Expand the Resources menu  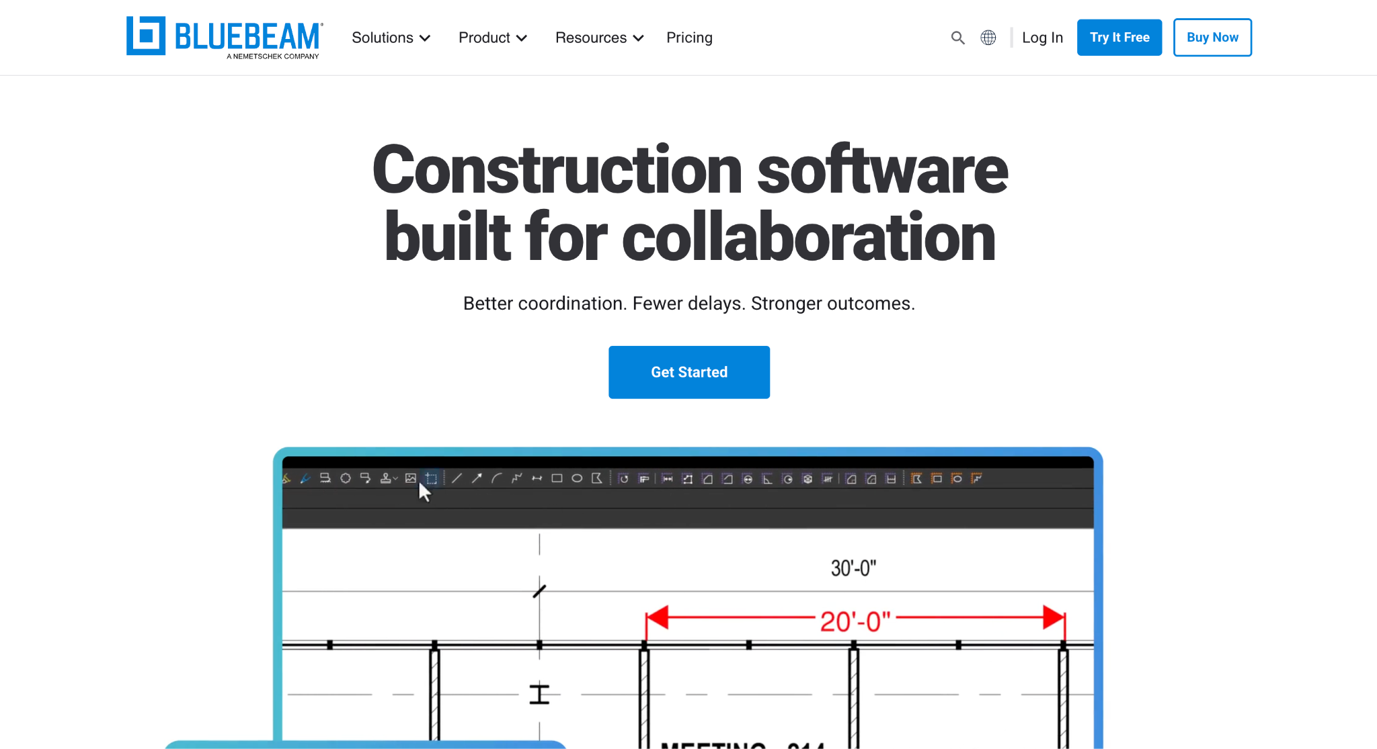[600, 38]
